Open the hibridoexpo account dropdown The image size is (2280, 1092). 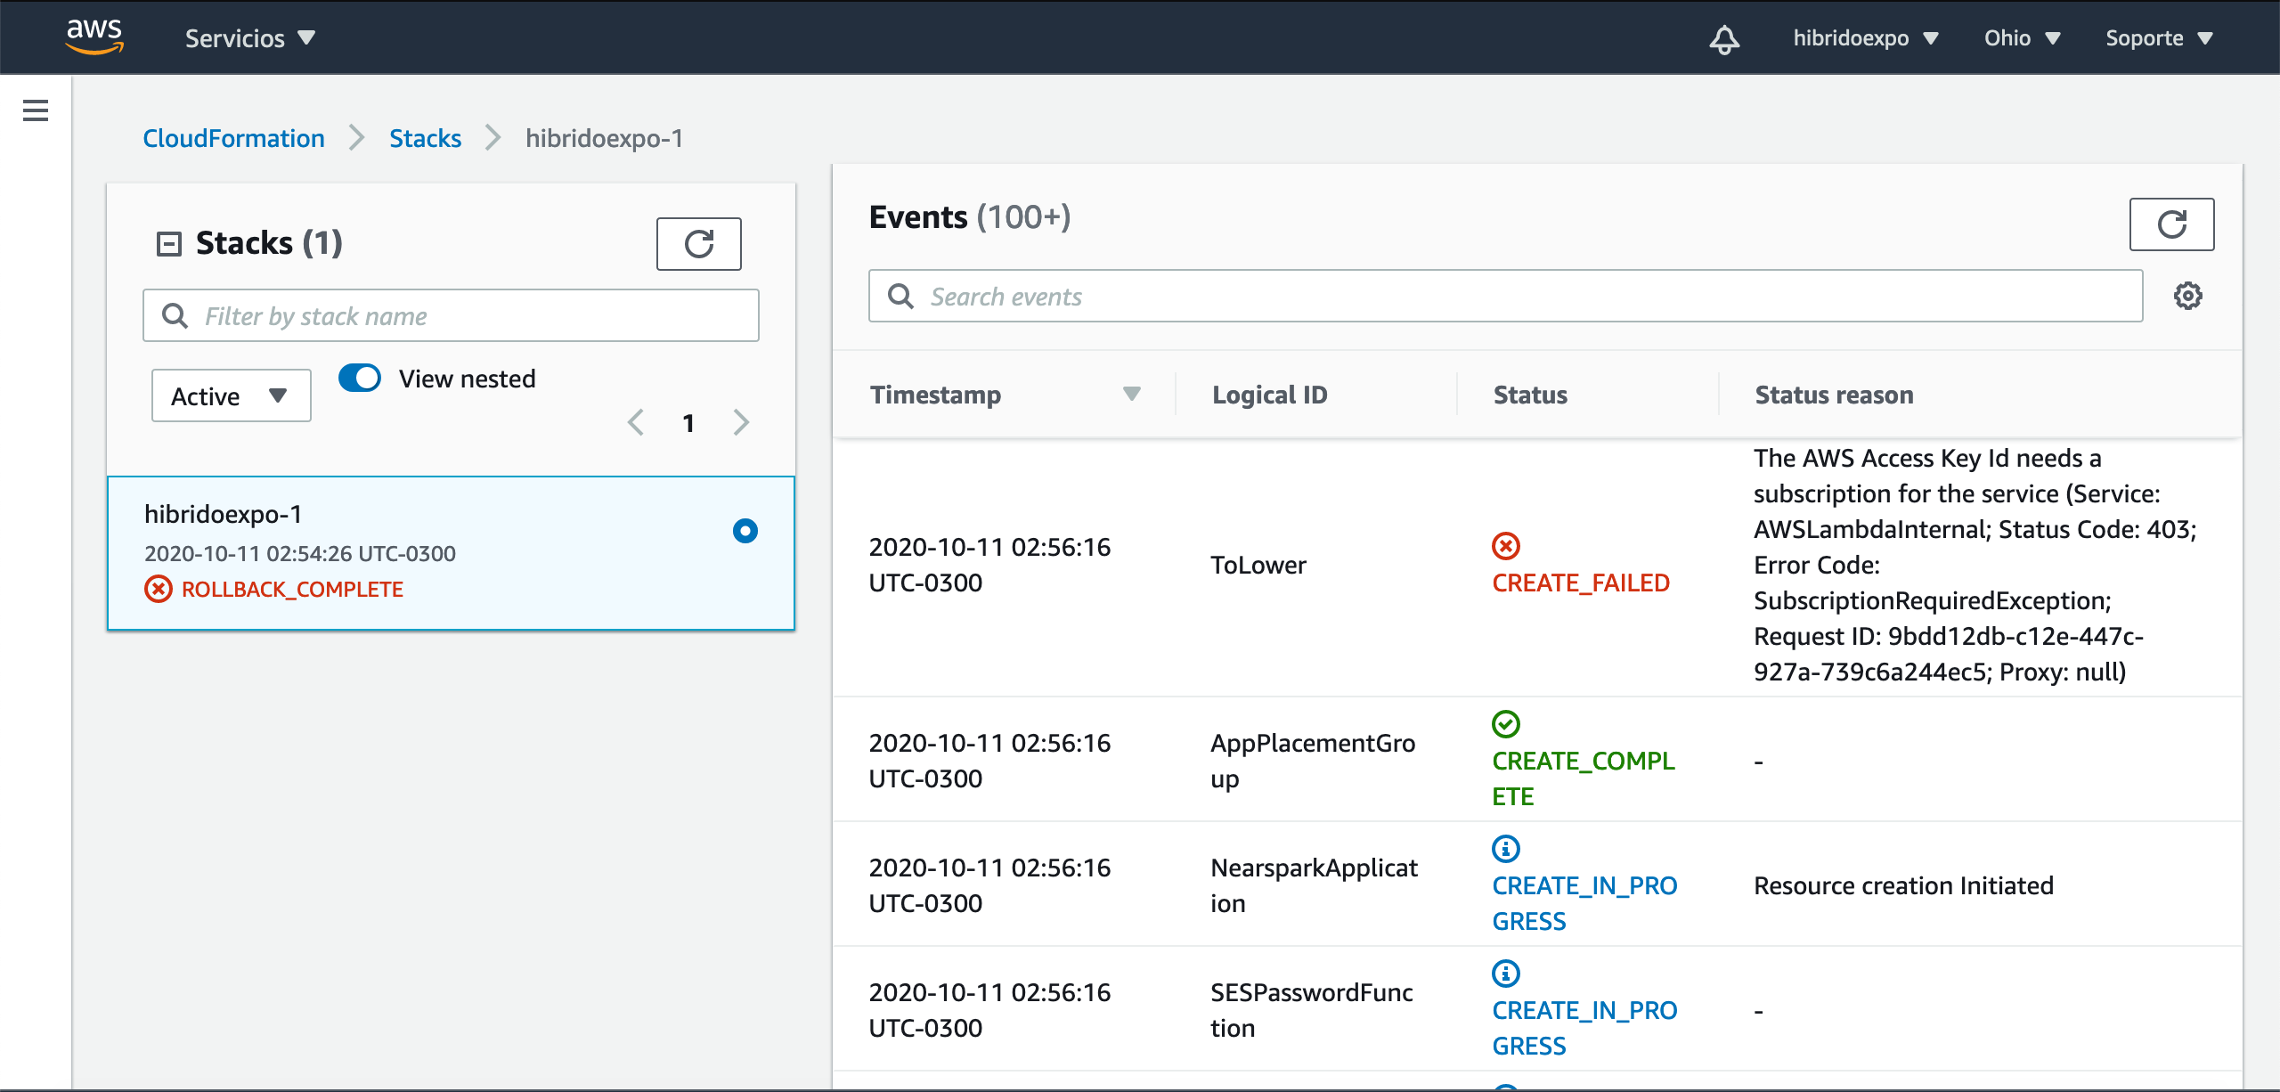coord(1866,38)
